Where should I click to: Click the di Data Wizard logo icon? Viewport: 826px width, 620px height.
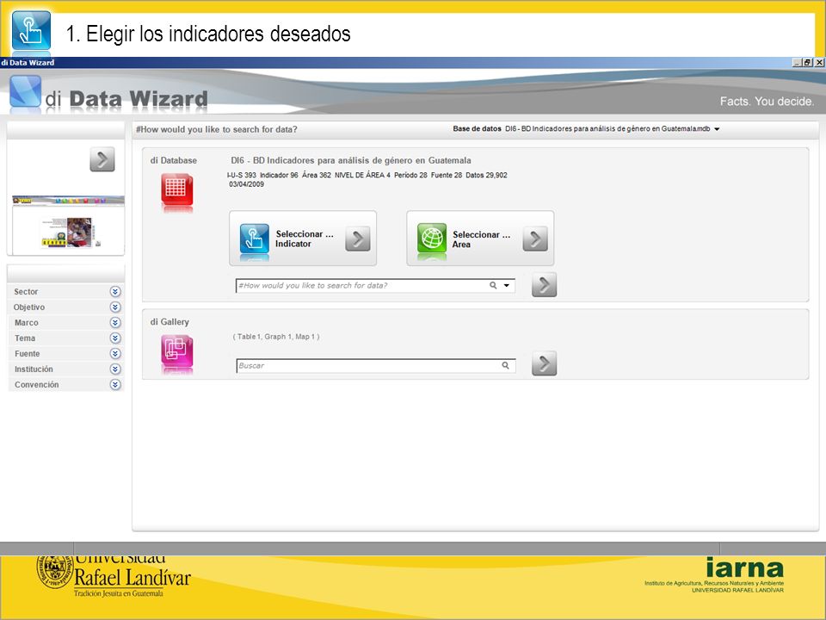click(x=25, y=92)
